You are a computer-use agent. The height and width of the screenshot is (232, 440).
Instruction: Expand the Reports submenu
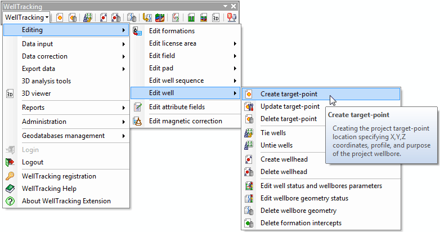(66, 108)
